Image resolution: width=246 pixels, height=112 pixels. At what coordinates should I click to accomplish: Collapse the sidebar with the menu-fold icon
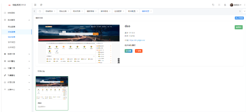pos(35,5)
